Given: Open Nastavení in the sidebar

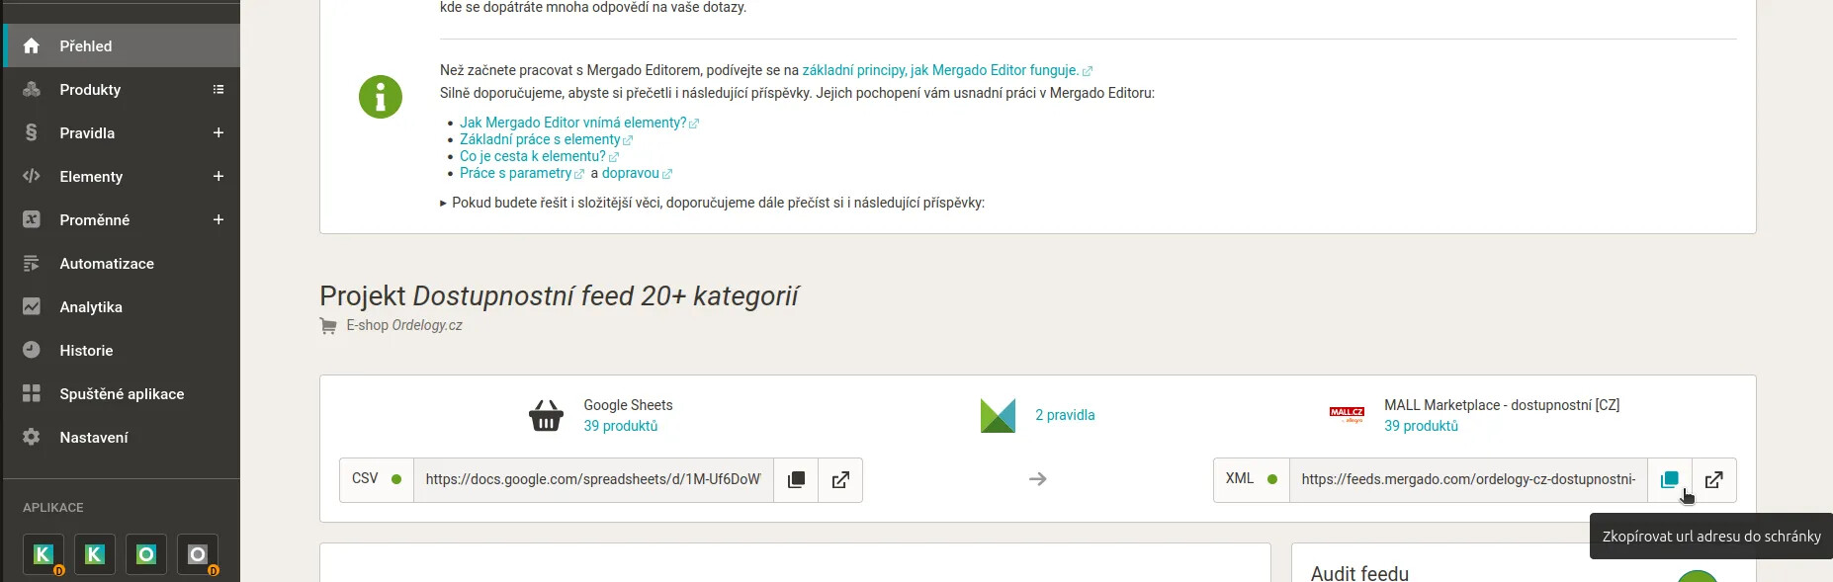Looking at the screenshot, I should pyautogui.click(x=94, y=438).
